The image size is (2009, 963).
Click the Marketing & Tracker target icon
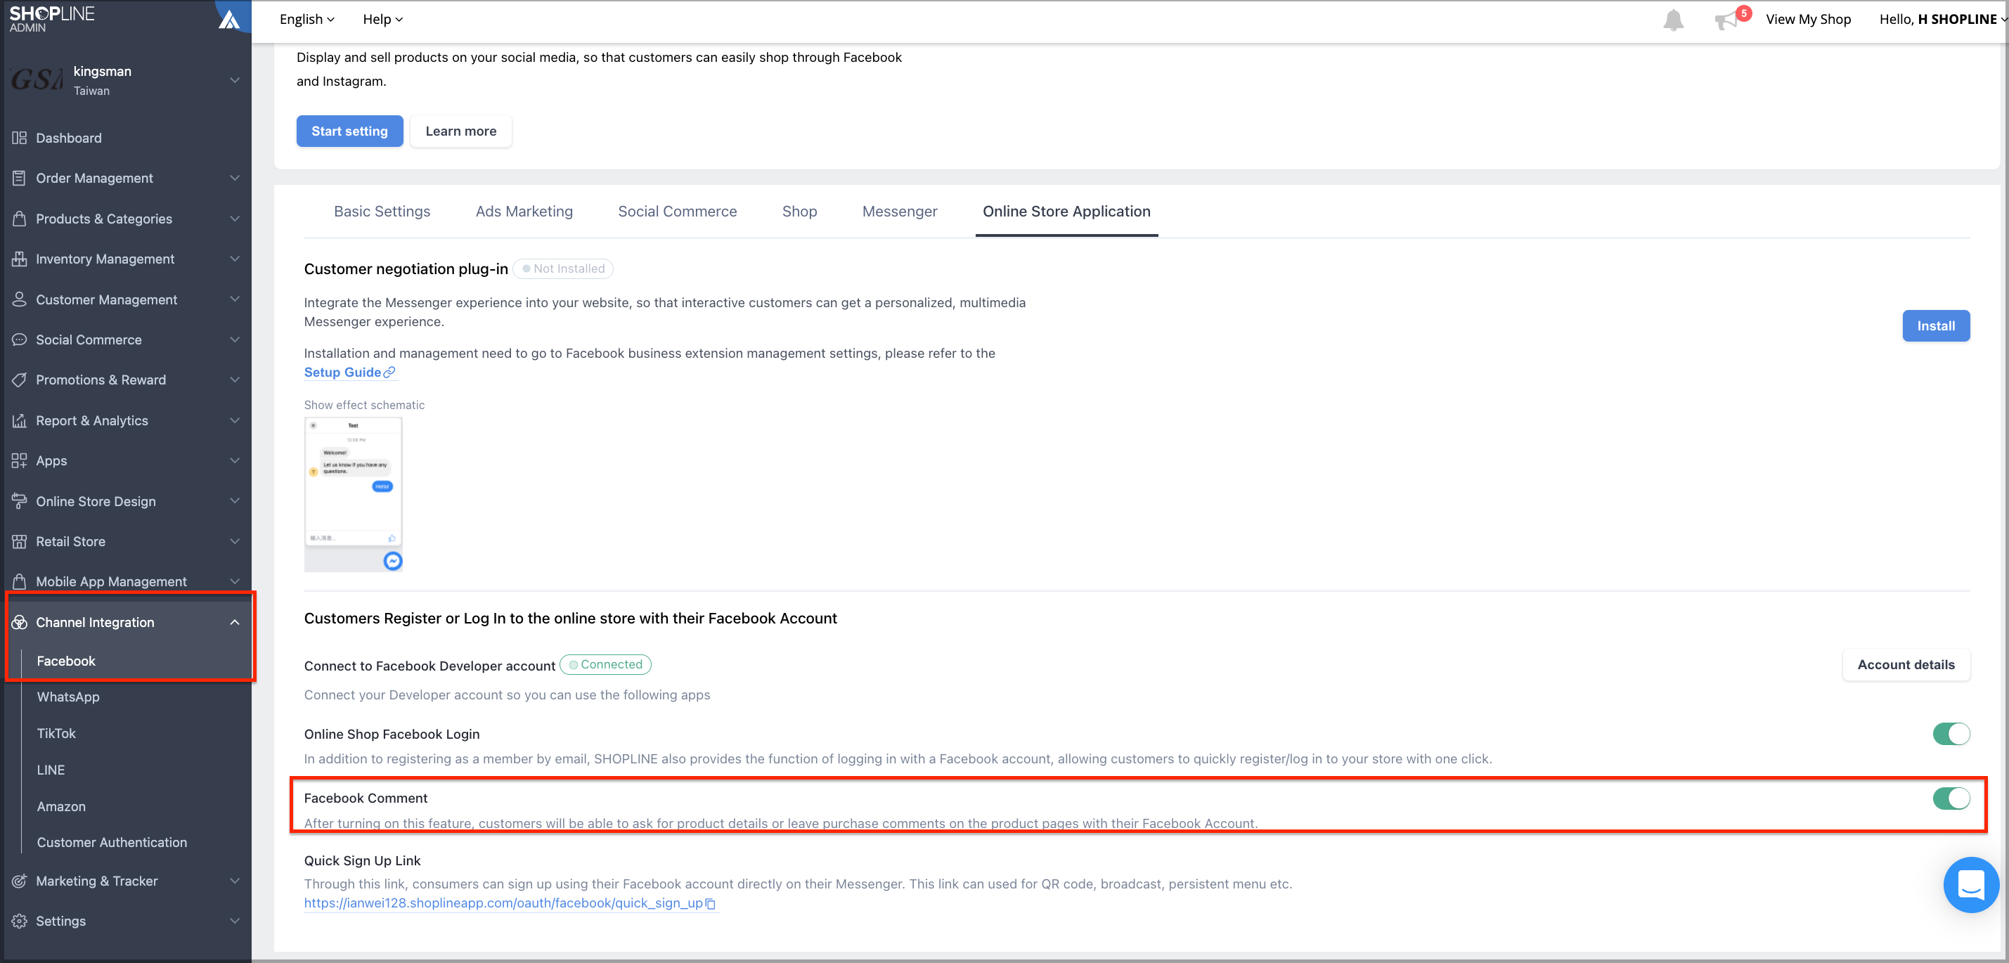pyautogui.click(x=20, y=881)
